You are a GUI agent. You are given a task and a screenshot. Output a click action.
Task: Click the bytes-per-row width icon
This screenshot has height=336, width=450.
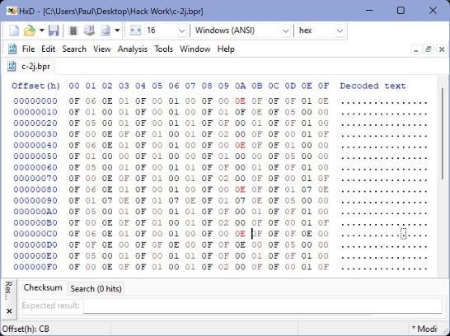pos(135,30)
